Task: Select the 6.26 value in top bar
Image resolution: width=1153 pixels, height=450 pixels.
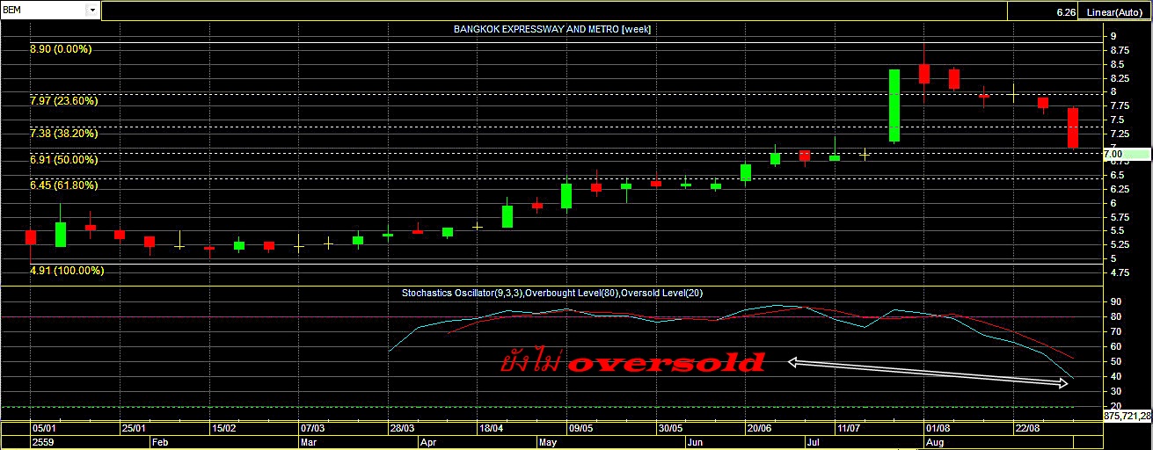Action: [1065, 12]
